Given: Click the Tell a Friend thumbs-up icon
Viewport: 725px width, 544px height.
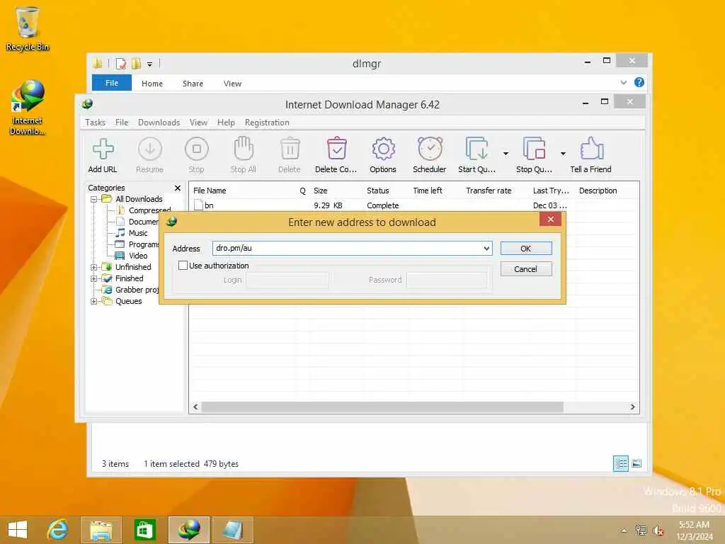Looking at the screenshot, I should coord(591,149).
